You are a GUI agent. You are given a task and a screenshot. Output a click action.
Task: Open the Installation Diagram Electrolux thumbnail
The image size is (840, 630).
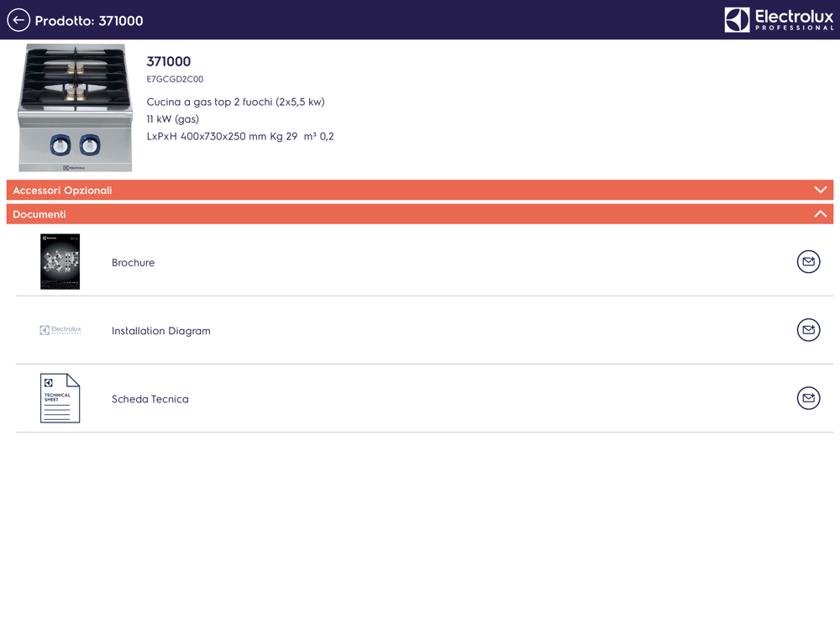[x=60, y=330]
